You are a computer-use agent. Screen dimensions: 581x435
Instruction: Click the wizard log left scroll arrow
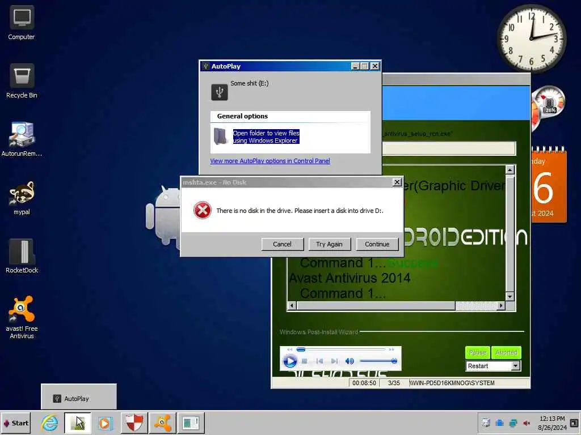292,305
